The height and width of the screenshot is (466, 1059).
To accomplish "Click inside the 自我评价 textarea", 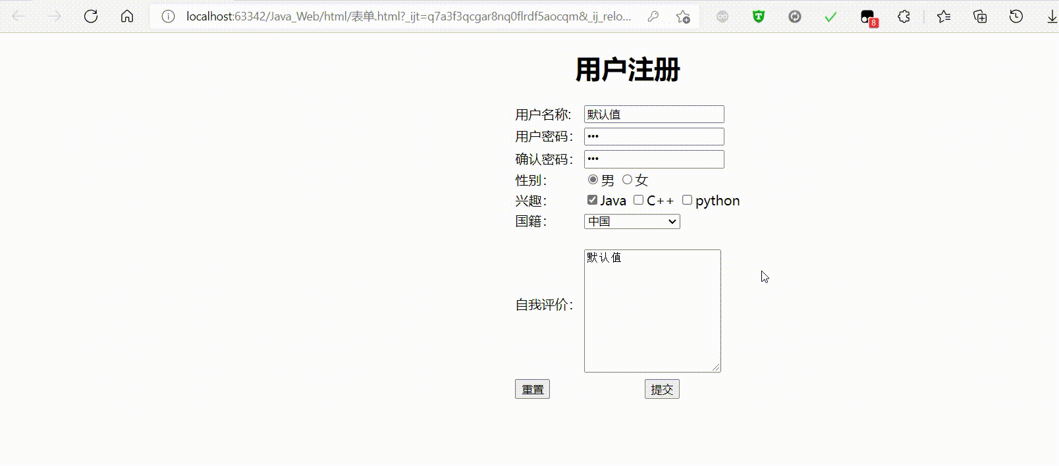I will coord(653,311).
